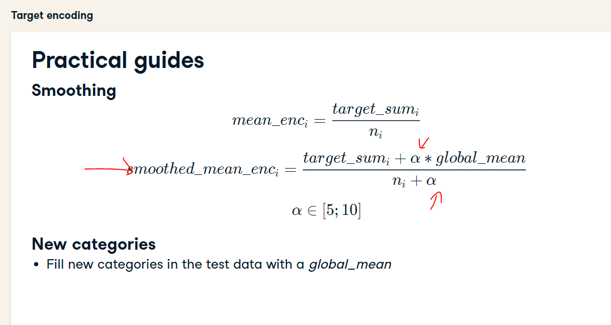Click the alpha range [5; 10] expression
Viewport: 611px width, 325px height.
(x=326, y=210)
